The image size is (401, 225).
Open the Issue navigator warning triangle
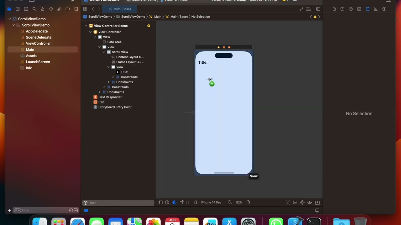coord(43,9)
